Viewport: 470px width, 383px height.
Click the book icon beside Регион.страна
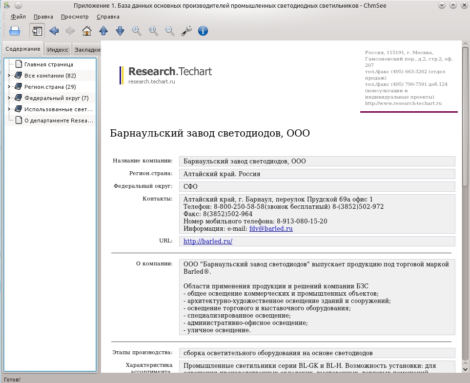tap(18, 87)
